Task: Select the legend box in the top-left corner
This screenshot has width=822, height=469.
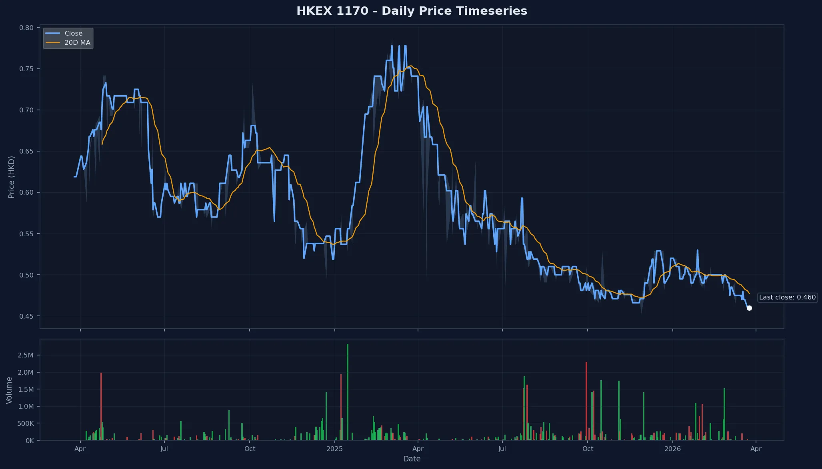Action: (68, 38)
